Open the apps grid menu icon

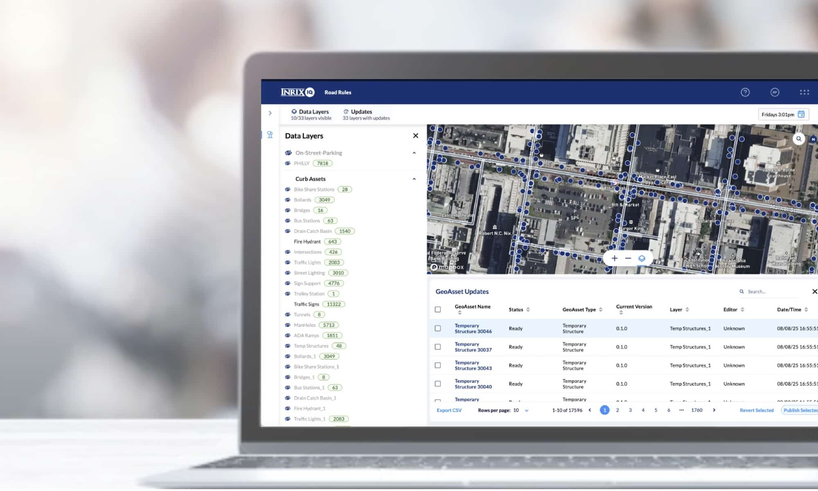pos(804,92)
